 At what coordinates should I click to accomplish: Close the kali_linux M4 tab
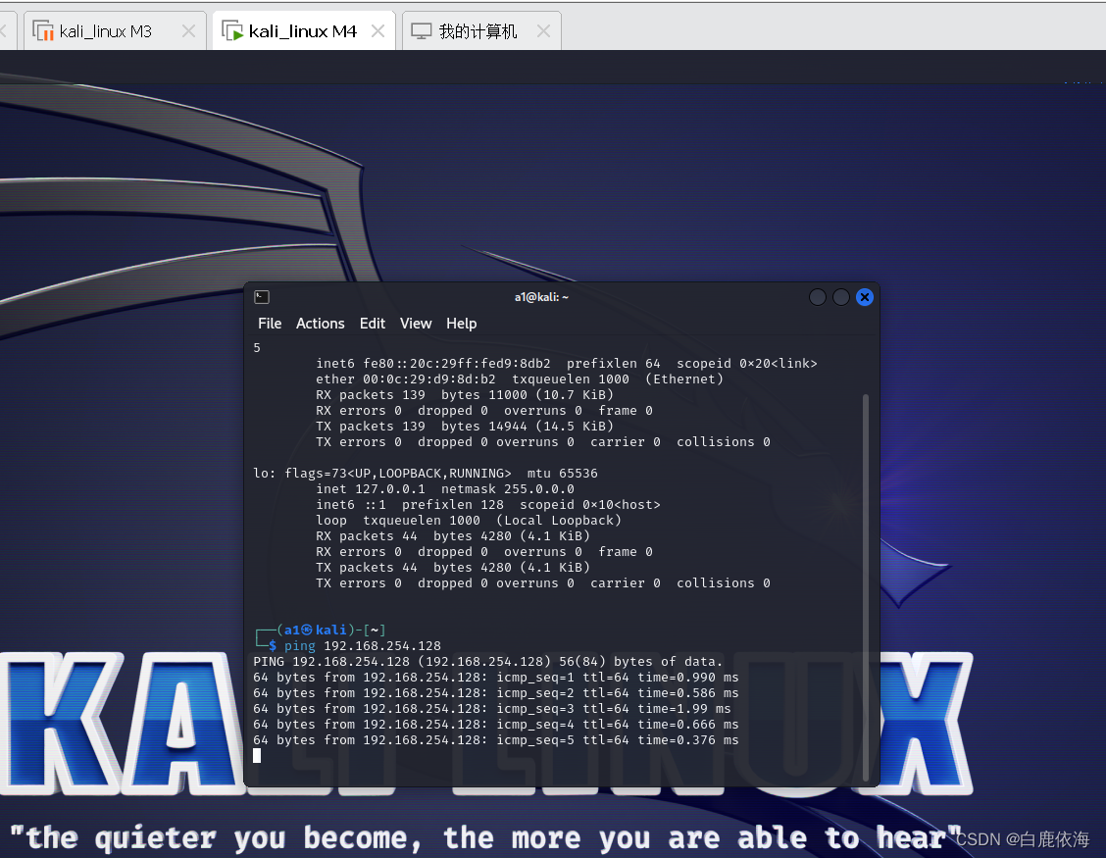378,31
